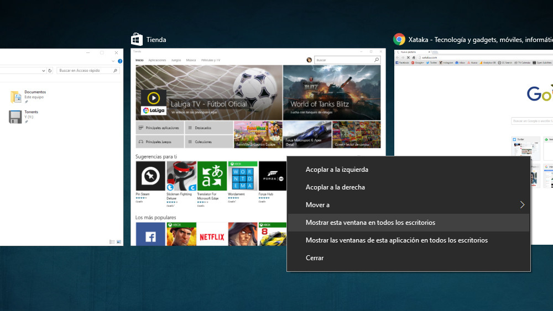Open the Pin Steam app icon
This screenshot has height=311, width=553.
150,176
